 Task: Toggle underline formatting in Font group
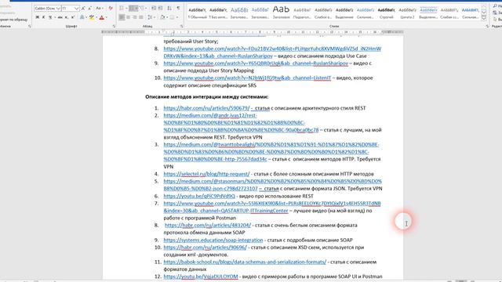(50, 17)
